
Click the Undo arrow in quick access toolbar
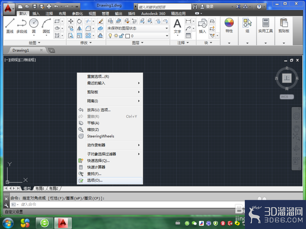pos(56,6)
